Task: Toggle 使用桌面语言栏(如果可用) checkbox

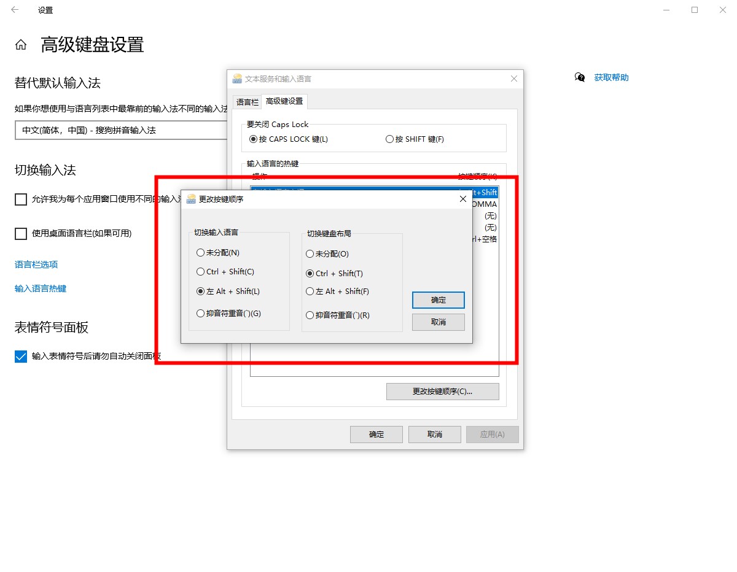Action: click(21, 233)
